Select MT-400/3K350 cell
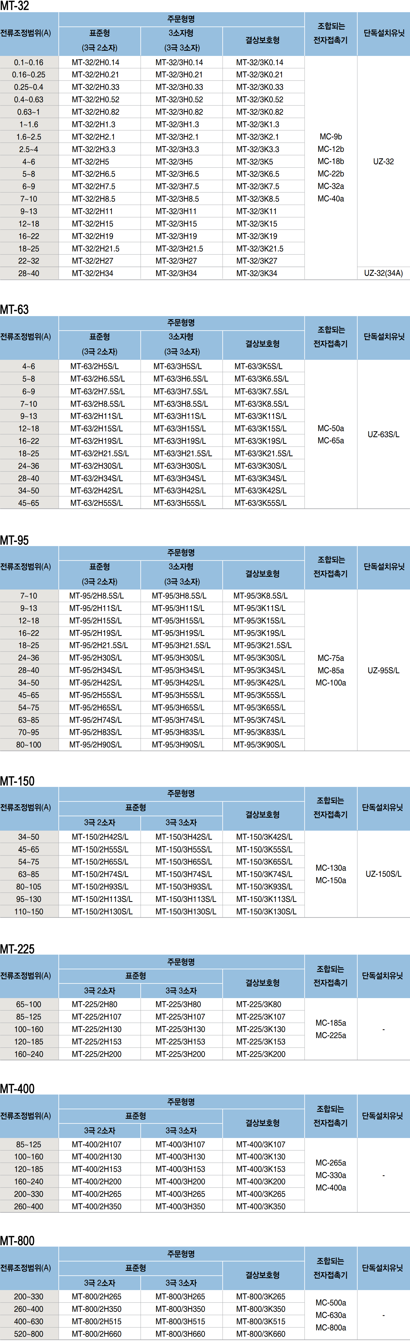 (x=261, y=1207)
